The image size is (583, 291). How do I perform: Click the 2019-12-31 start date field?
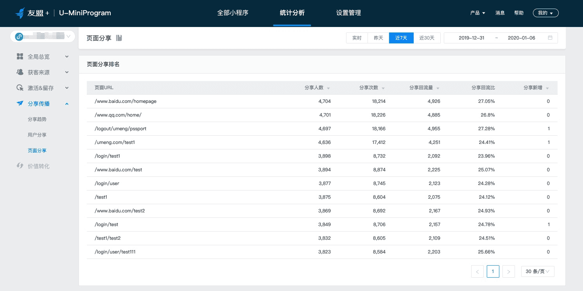pos(472,38)
